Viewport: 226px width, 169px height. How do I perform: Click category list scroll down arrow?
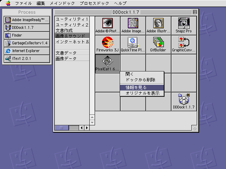tap(92, 123)
